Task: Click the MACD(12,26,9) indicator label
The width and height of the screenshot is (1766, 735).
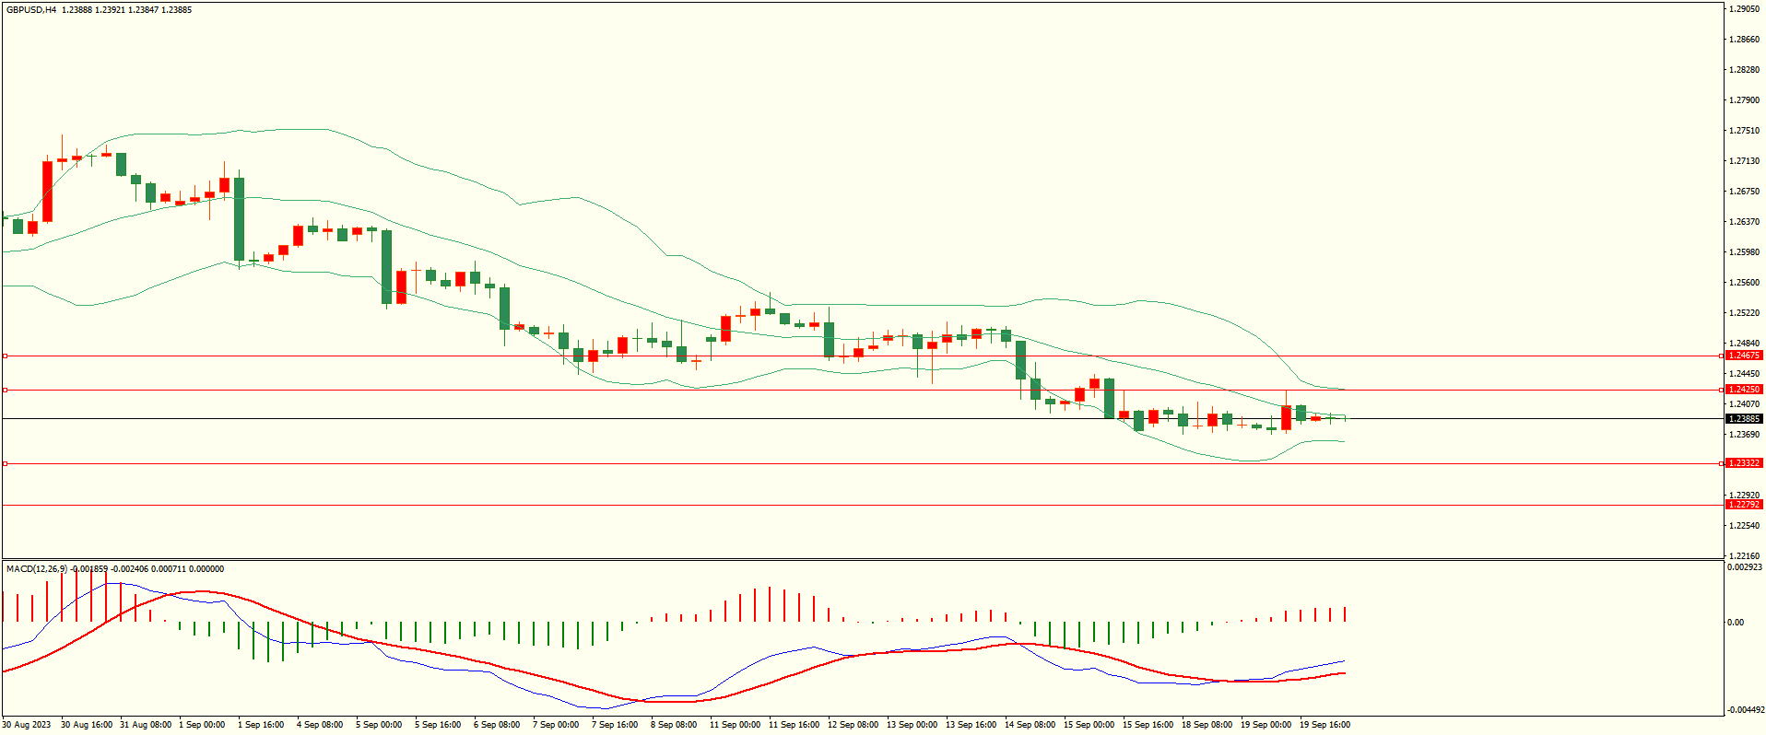Action: pyautogui.click(x=37, y=569)
